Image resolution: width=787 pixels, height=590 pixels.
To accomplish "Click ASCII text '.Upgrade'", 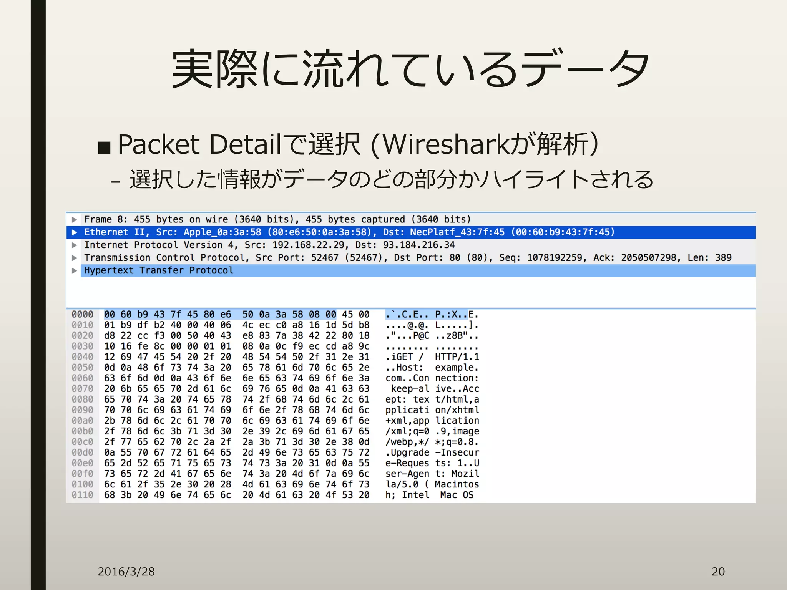I will tap(407, 453).
